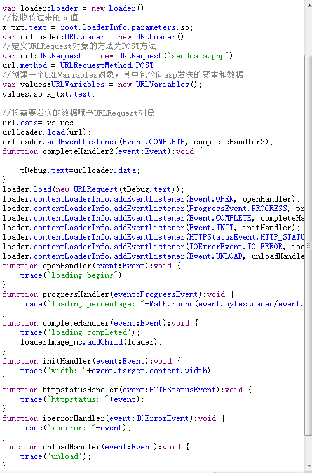Click the contentLoaderInfo line with Event.COMPLETE

153,218
